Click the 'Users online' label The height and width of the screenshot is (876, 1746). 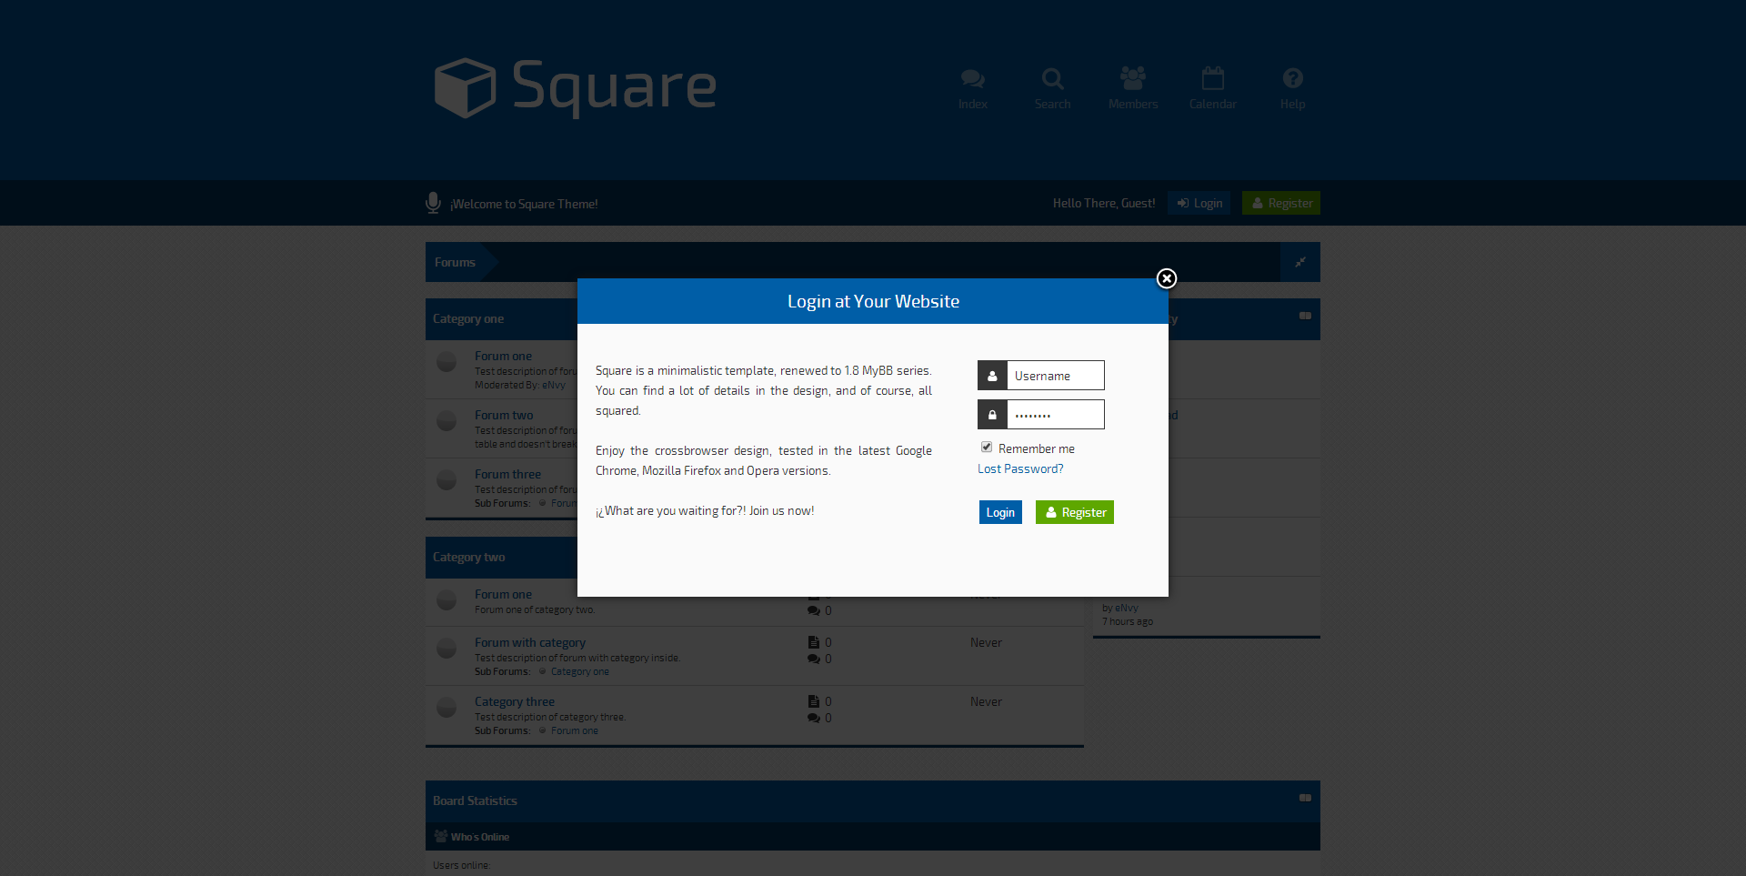point(460,865)
